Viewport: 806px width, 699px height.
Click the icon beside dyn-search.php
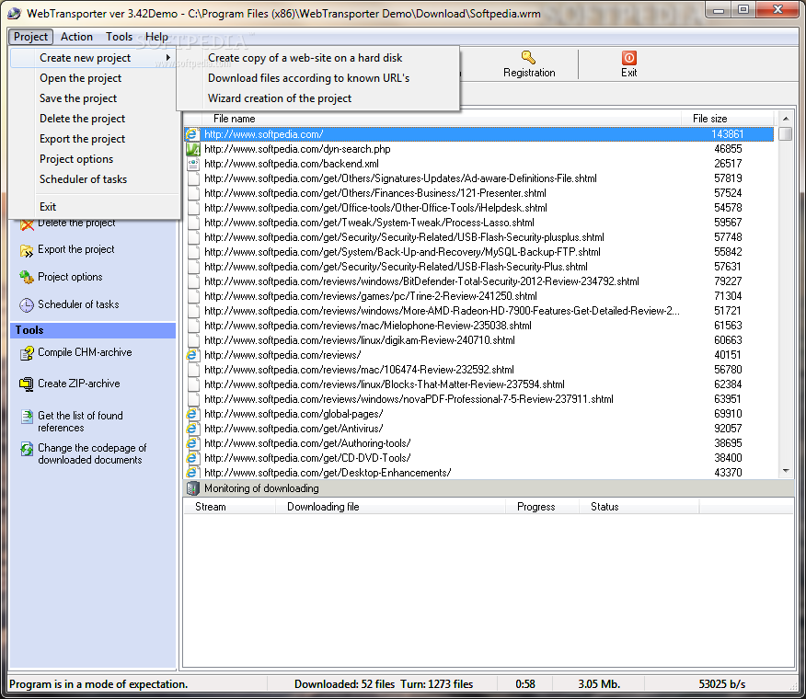[193, 149]
